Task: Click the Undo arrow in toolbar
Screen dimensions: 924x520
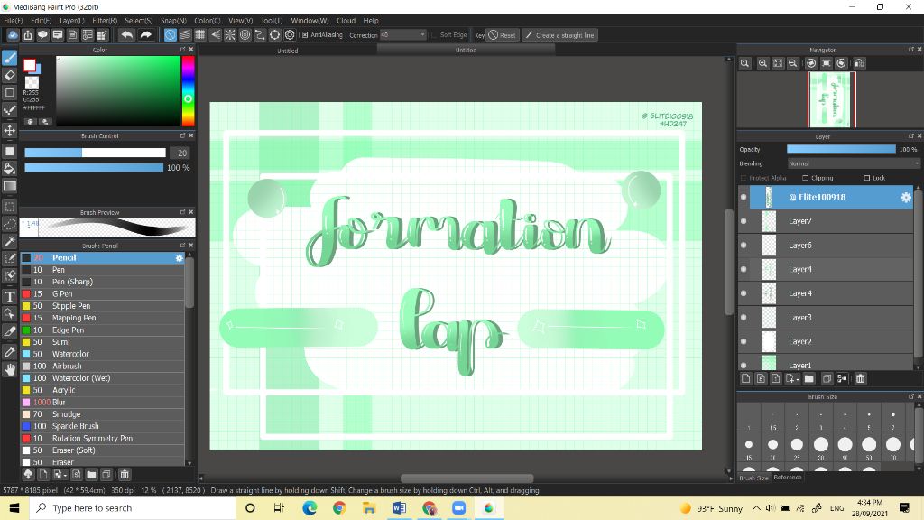Action: (126, 35)
